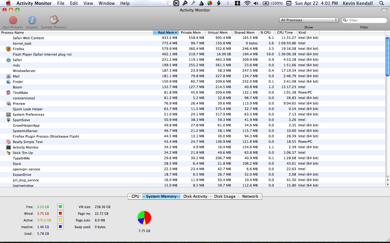Screen dimensions: 390x243
Task: Sort by the Process Name column header
Action: [x=76, y=33]
